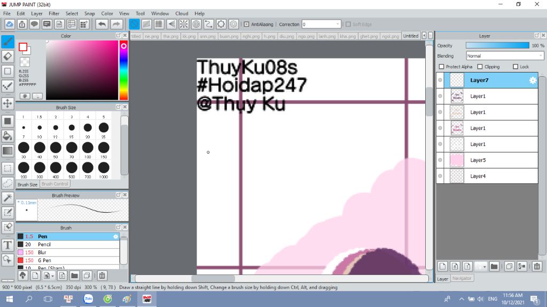Toggle AntiAliasing checkbox
547x307 pixels.
[x=246, y=25]
